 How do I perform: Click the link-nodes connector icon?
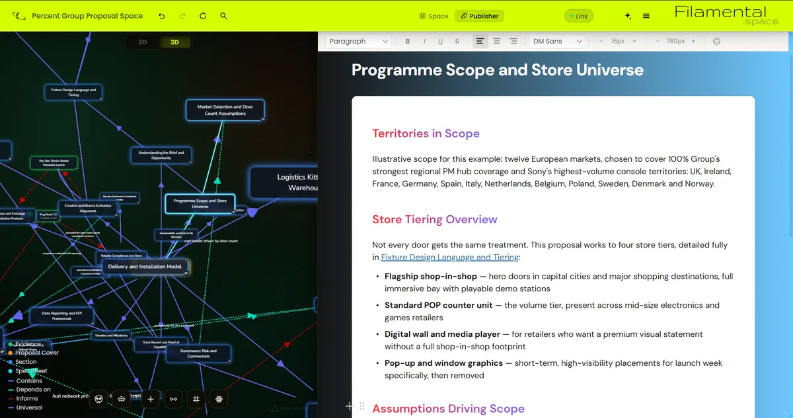(173, 399)
